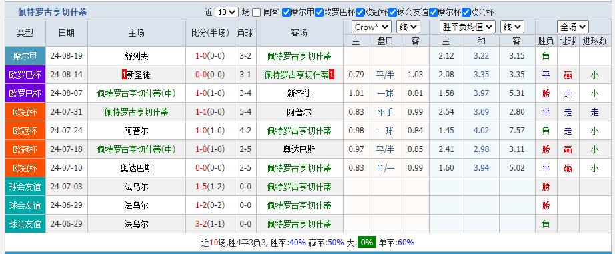Click the red card marker beside 新圣徒
The height and width of the screenshot is (254, 615).
[124, 75]
